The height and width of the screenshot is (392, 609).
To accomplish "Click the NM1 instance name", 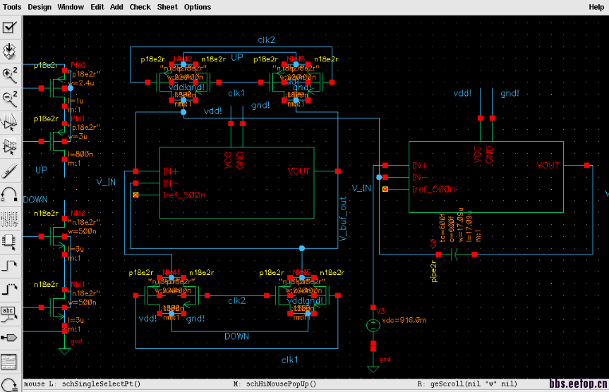I will coord(78,285).
